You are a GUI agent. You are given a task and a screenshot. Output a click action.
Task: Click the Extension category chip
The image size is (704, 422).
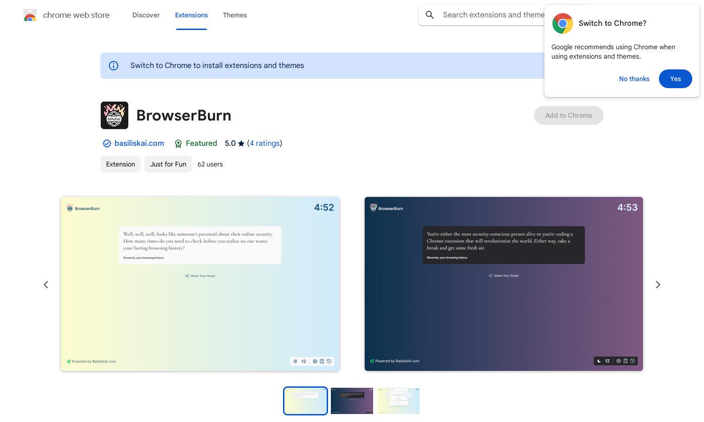point(121,164)
